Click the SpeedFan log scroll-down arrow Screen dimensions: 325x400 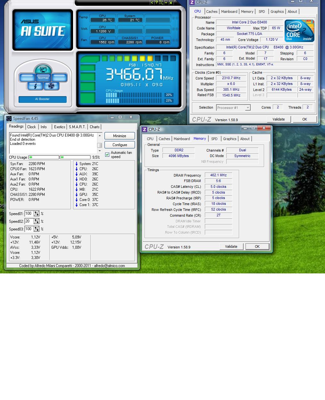(100, 151)
